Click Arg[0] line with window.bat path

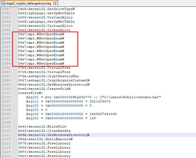(x=93, y=97)
